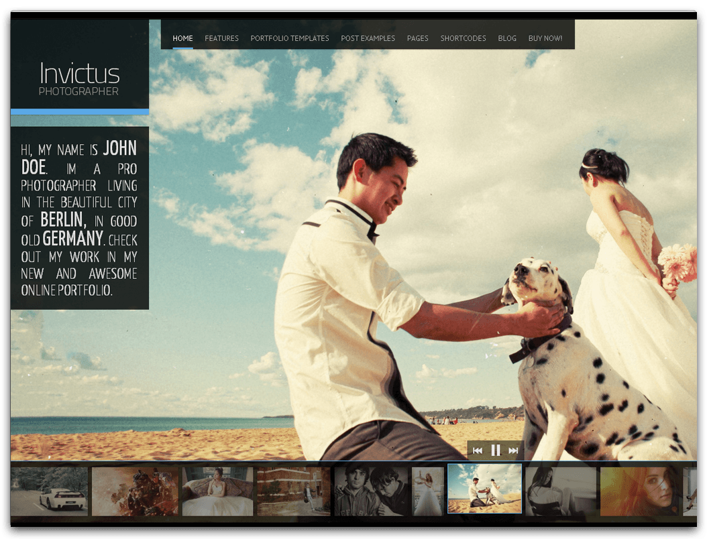Go to the Home menu item
Viewport: 707px width, 539px height.
tap(182, 38)
